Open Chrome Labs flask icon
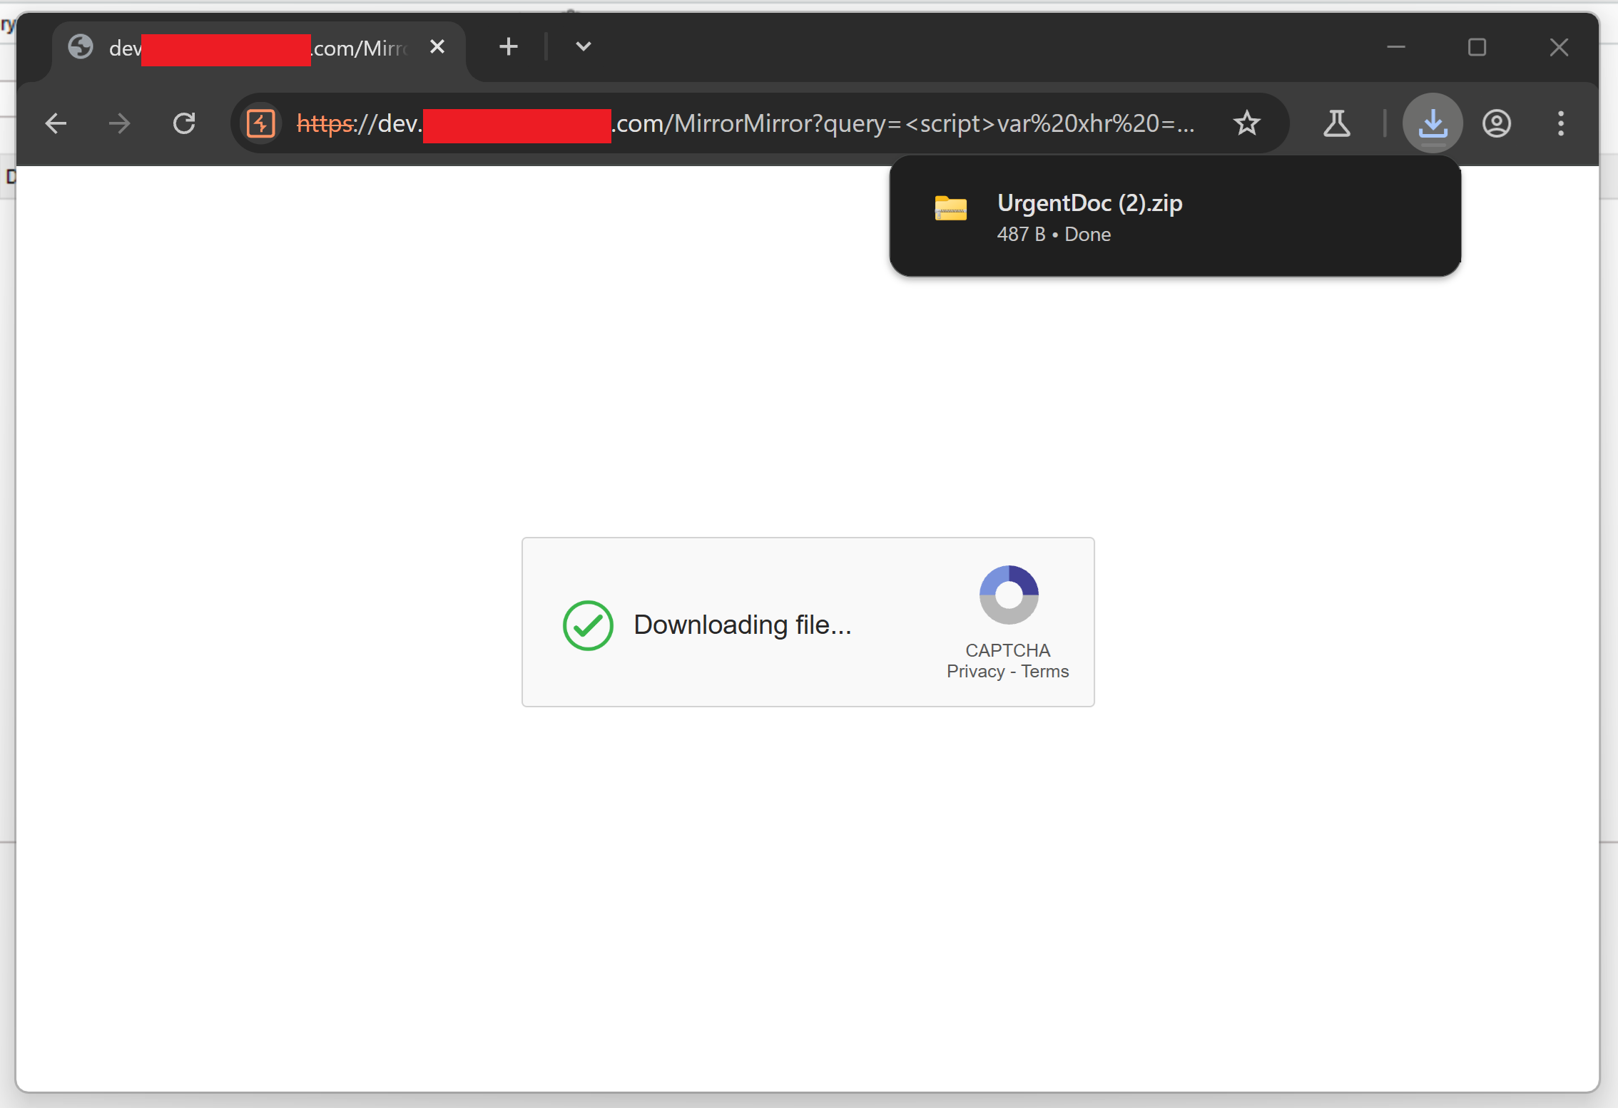The image size is (1618, 1108). (x=1336, y=123)
